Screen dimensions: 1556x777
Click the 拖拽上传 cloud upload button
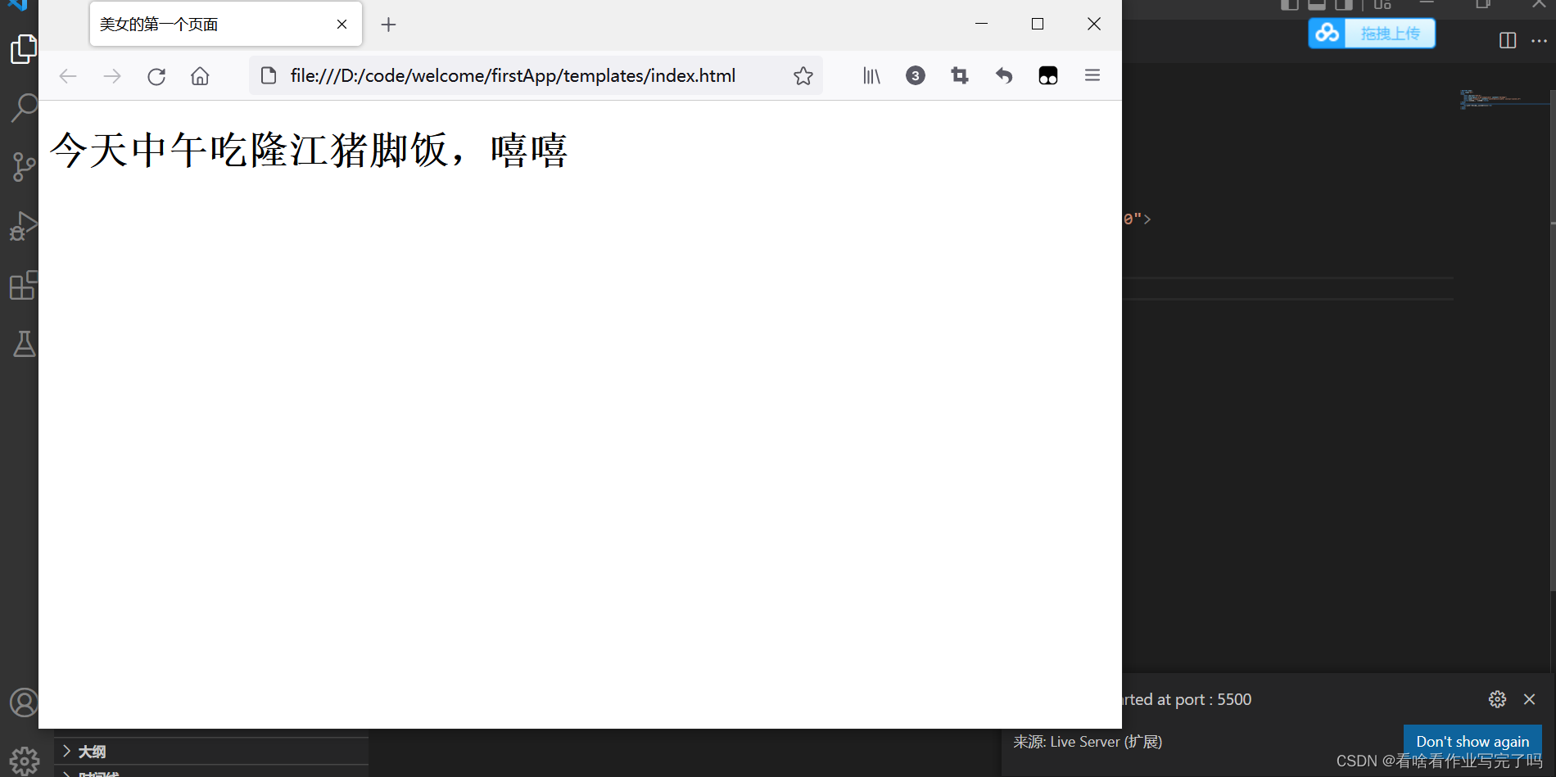[x=1372, y=34]
